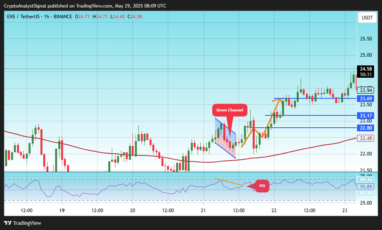
Task: Click date 19 on the time axis
Action: pyautogui.click(x=62, y=211)
